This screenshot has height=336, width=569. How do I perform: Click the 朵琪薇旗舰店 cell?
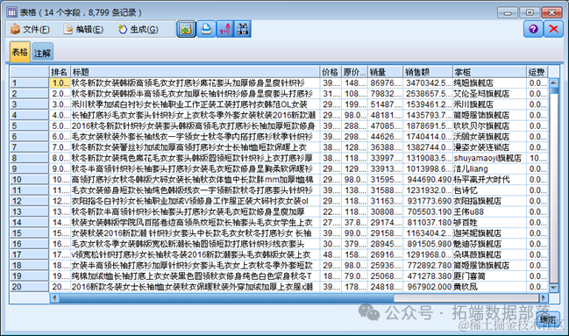pyautogui.click(x=489, y=254)
